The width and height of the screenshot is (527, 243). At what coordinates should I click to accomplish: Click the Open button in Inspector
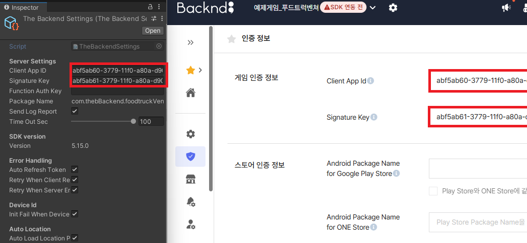tap(153, 31)
